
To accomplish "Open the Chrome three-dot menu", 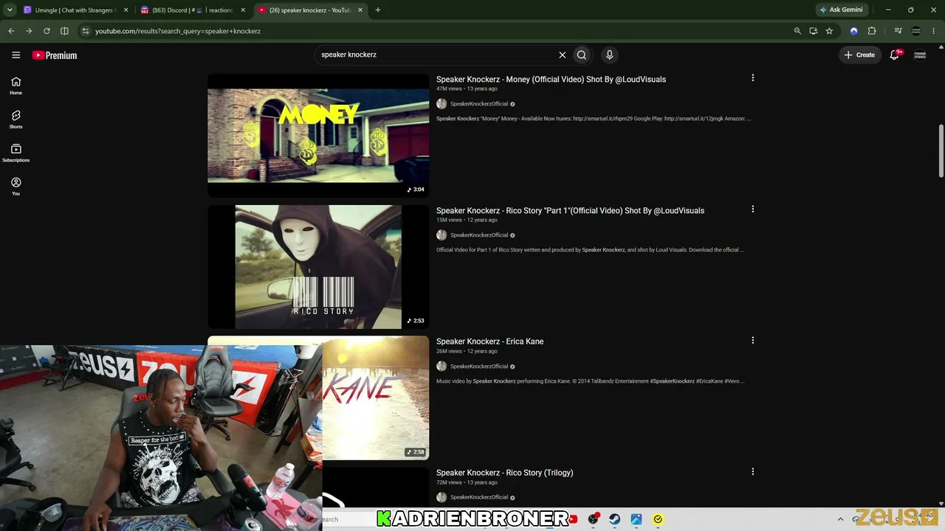I will 934,31.
